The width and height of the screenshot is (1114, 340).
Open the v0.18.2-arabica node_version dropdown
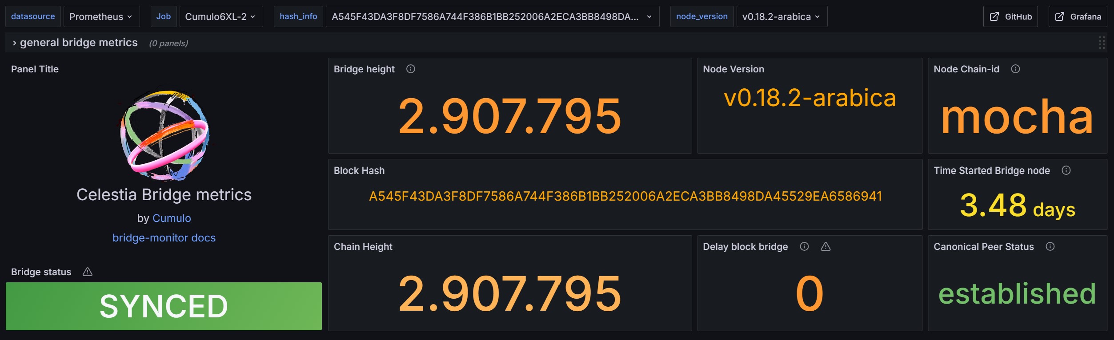[781, 16]
